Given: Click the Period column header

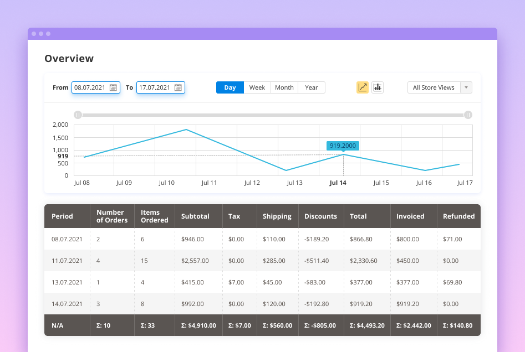Looking at the screenshot, I should click(61, 216).
